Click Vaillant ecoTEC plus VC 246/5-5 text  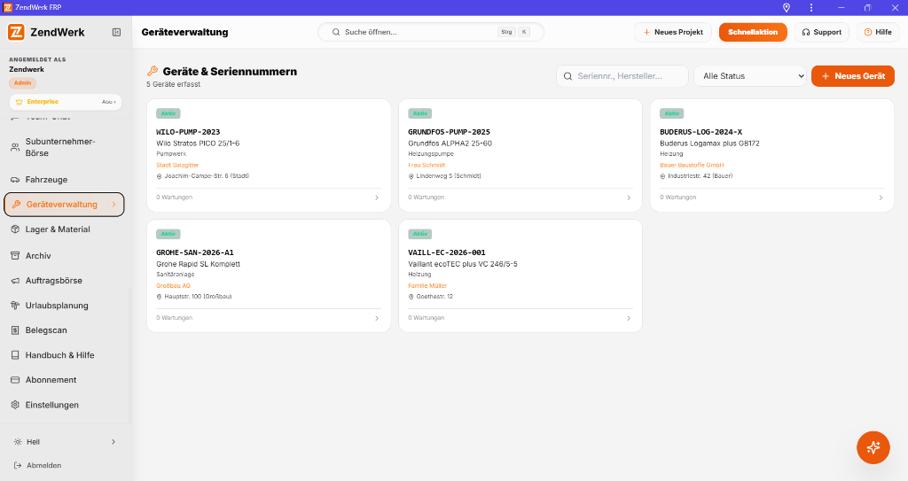(463, 264)
